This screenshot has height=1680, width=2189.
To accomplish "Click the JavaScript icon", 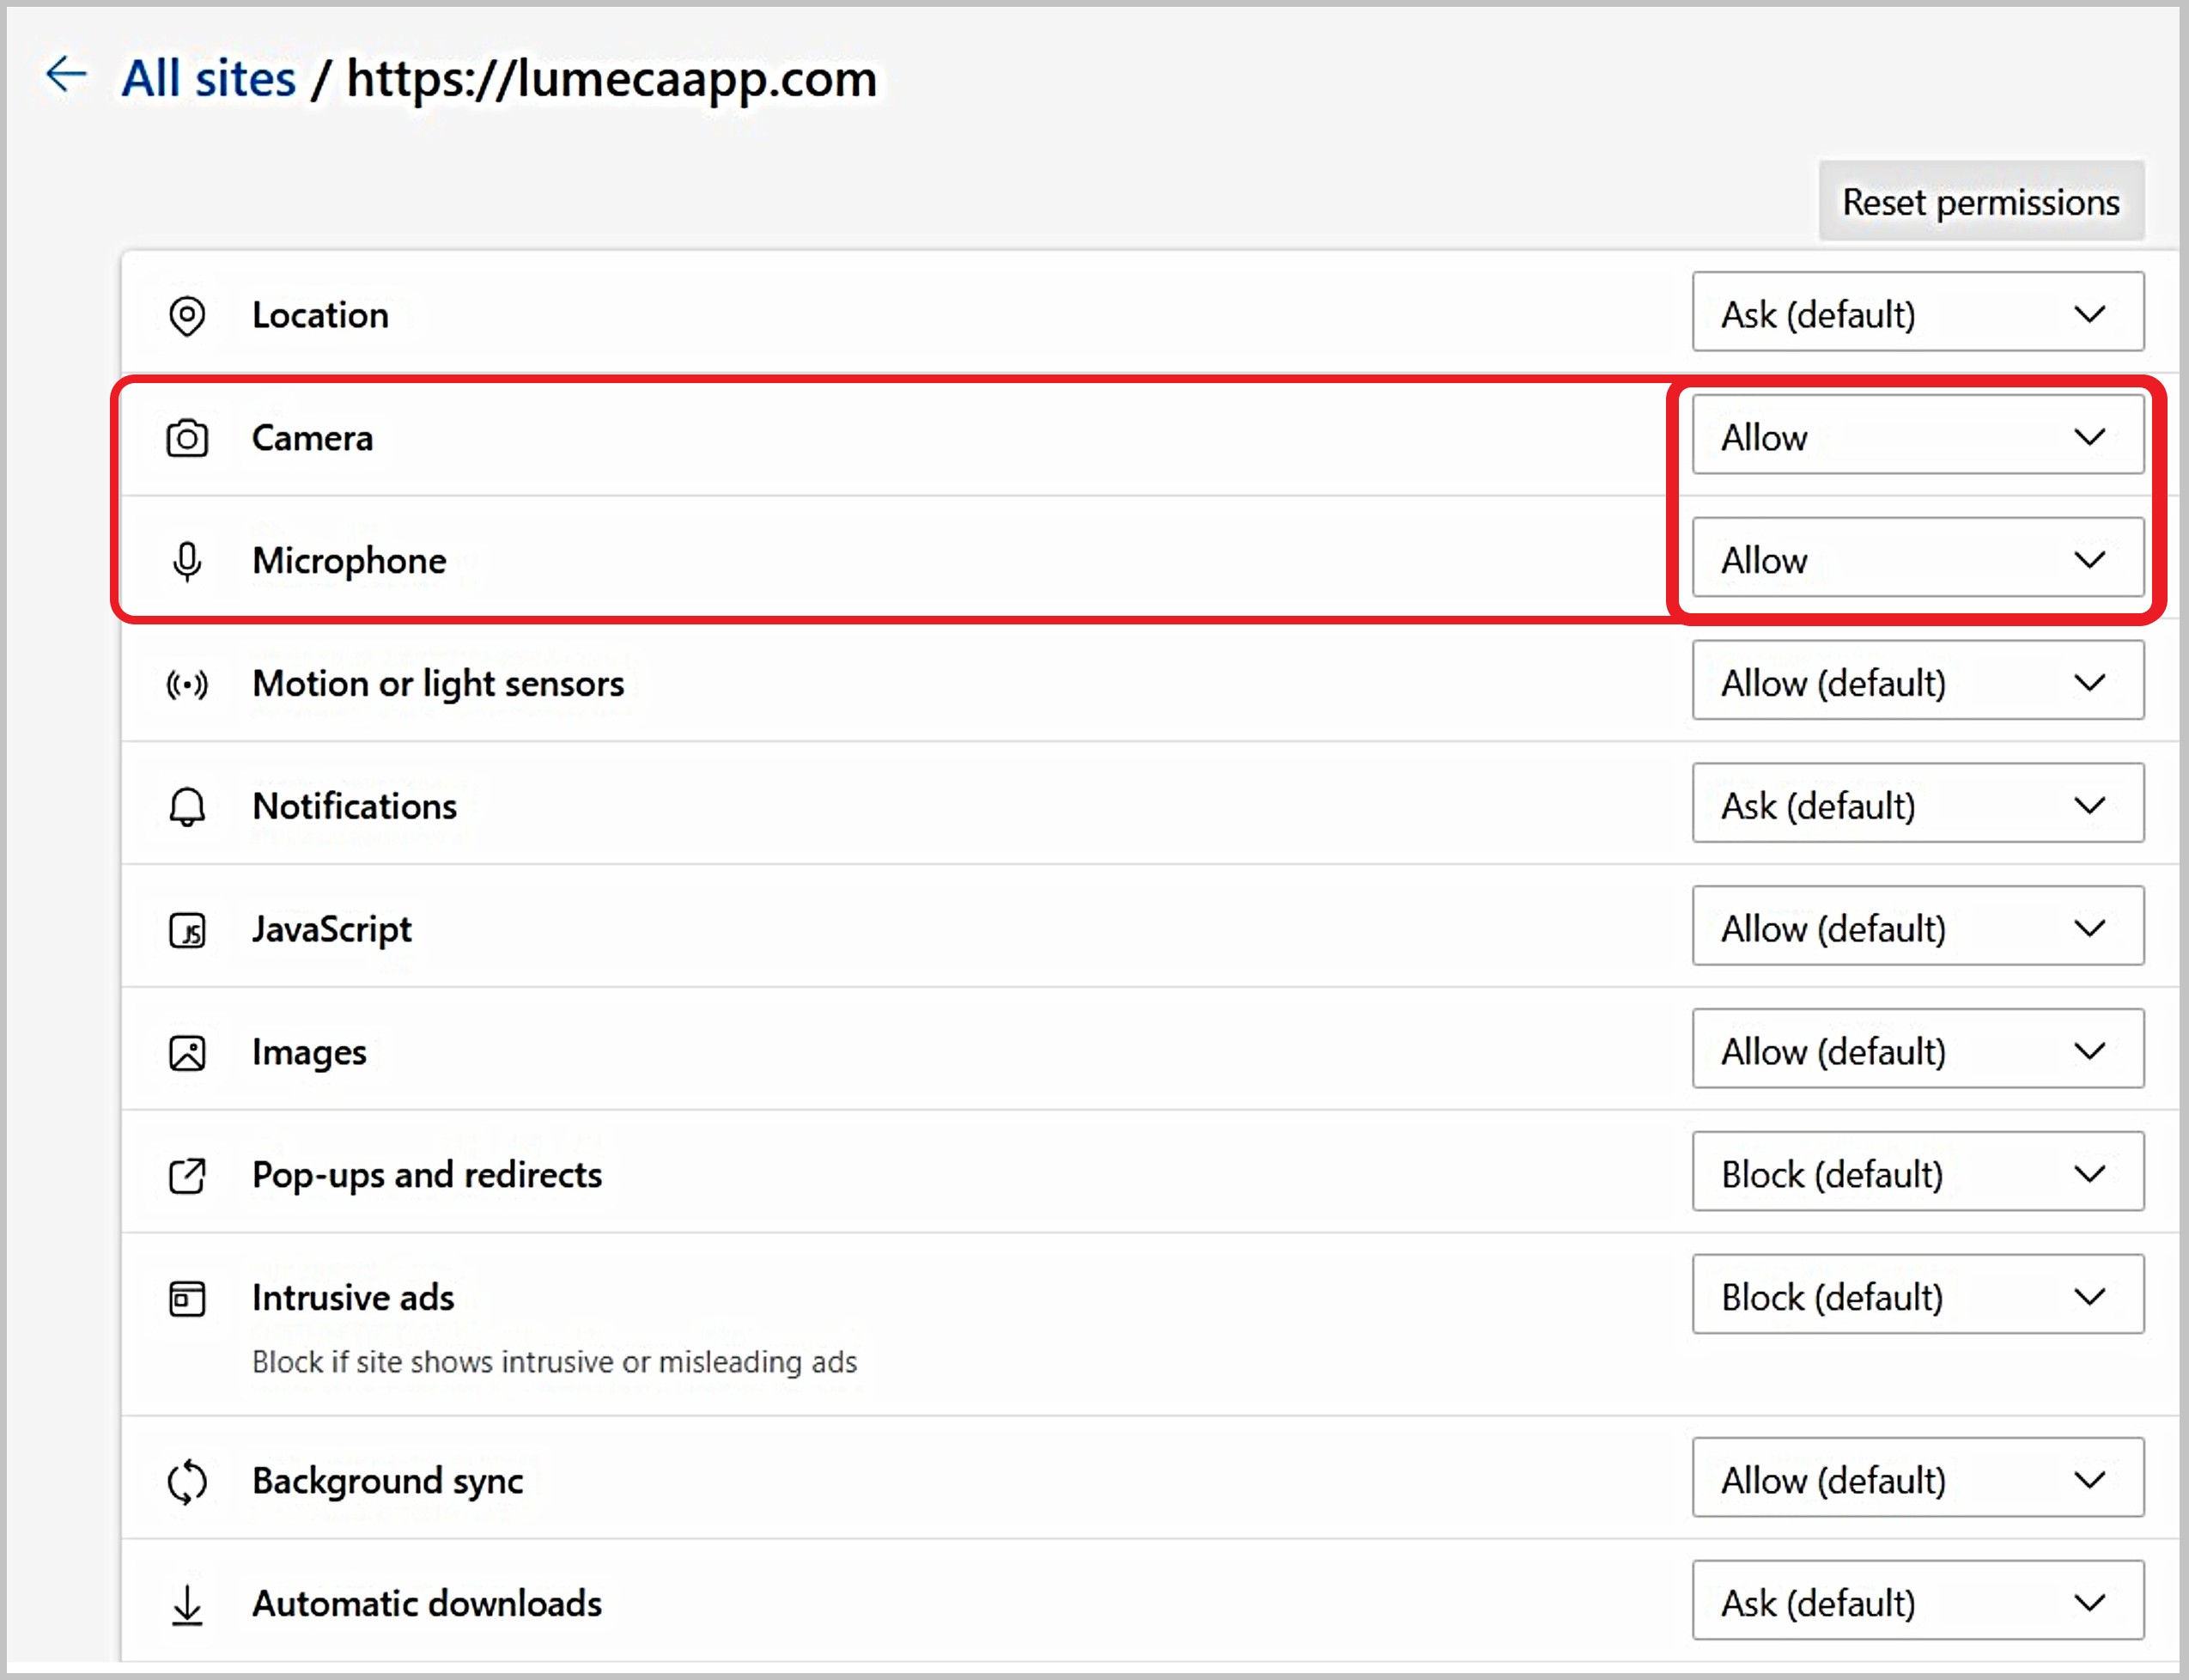I will tap(188, 928).
